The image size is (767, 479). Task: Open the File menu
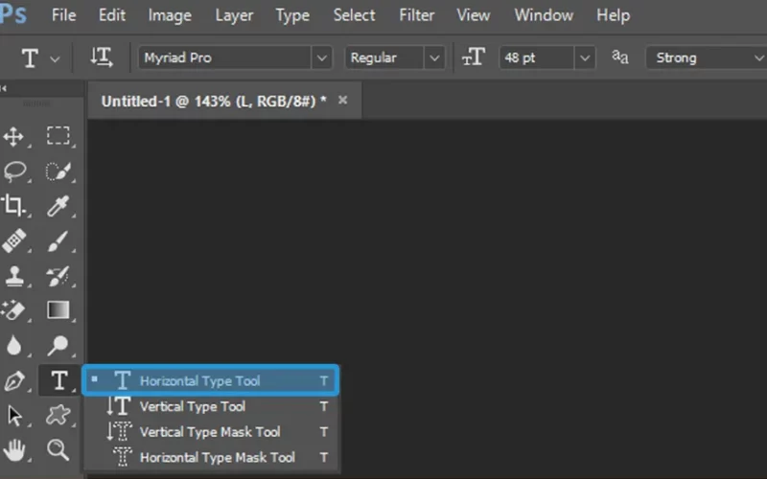[x=64, y=15]
